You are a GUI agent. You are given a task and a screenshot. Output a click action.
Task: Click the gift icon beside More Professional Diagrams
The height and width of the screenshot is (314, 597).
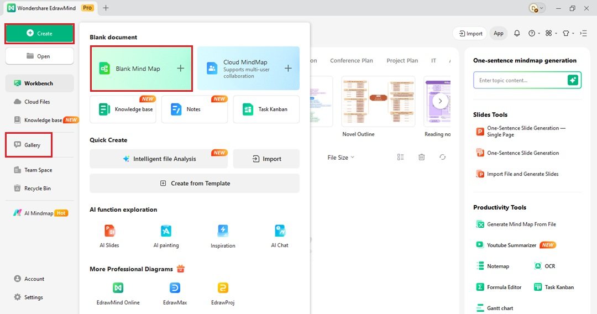tap(180, 269)
